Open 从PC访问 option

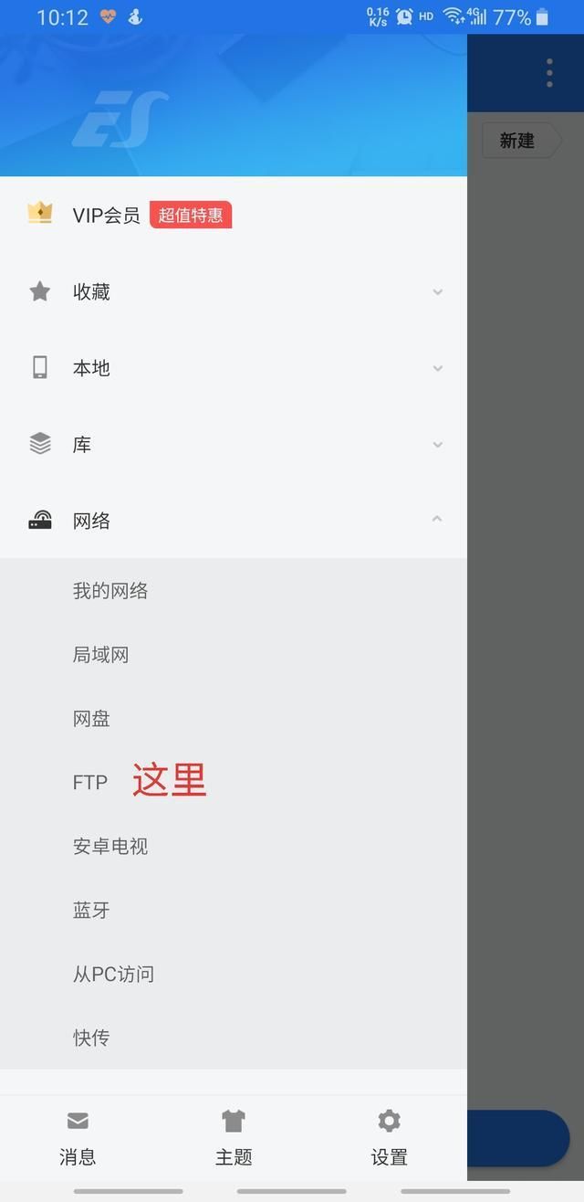point(113,975)
